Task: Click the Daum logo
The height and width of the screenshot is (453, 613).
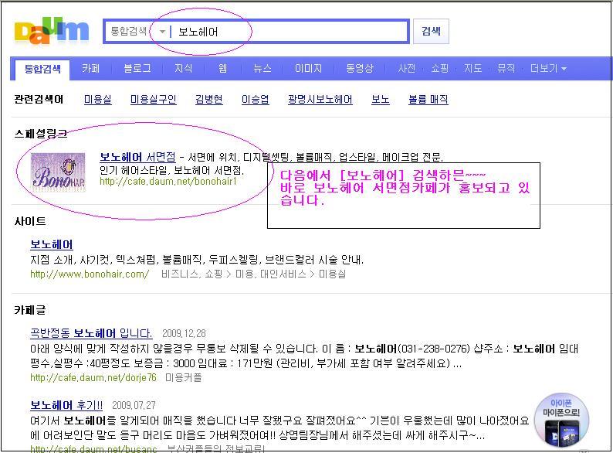Action: pyautogui.click(x=52, y=31)
